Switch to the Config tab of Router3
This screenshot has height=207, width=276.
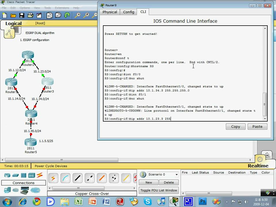[129, 12]
